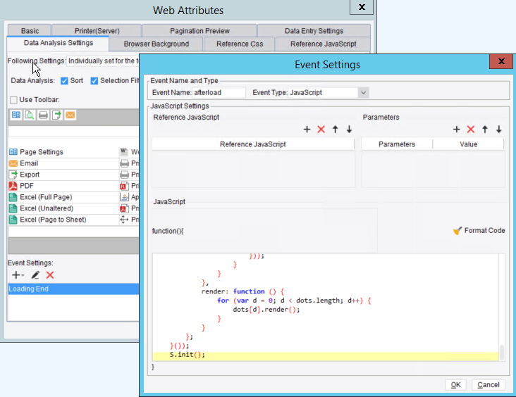Move parameter down in list
The width and height of the screenshot is (516, 397).
[499, 129]
